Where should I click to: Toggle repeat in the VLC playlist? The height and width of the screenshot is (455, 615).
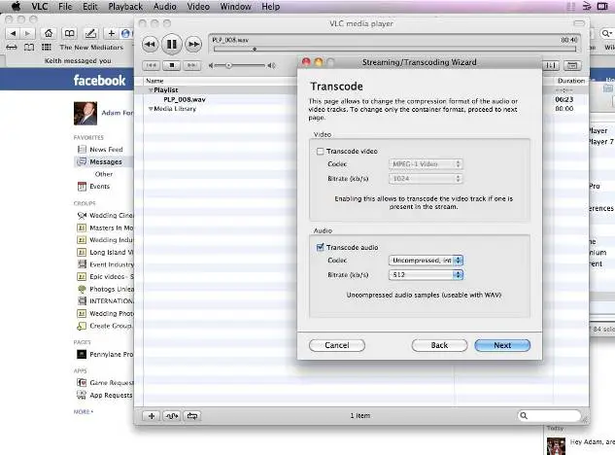(192, 416)
